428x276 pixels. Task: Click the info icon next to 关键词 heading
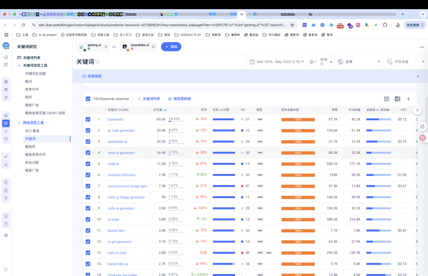97,62
